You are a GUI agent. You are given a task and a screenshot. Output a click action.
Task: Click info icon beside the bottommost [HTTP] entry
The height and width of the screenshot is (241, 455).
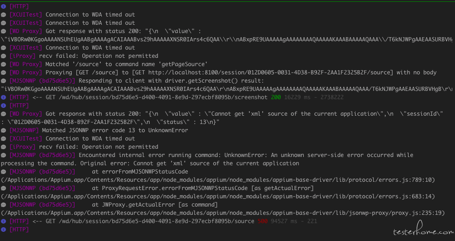coord(4,230)
